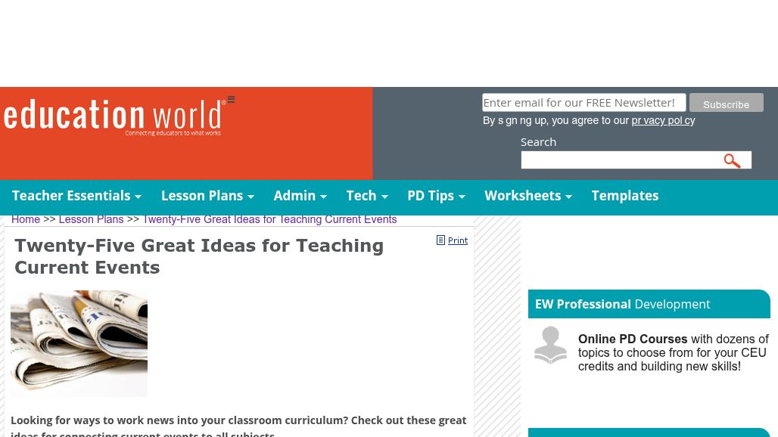Open the privacy policy link
Image resolution: width=778 pixels, height=437 pixels.
663,120
